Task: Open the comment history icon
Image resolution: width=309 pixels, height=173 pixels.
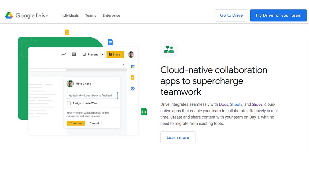Action: pyautogui.click(x=74, y=54)
